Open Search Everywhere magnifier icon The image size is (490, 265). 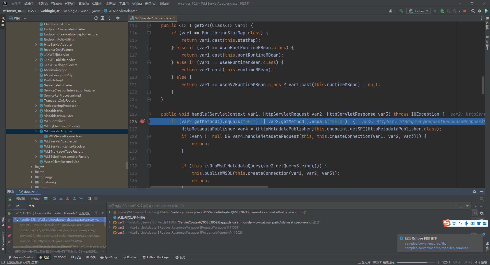pyautogui.click(x=473, y=11)
